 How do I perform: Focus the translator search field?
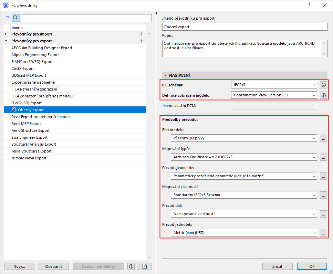click(x=86, y=18)
